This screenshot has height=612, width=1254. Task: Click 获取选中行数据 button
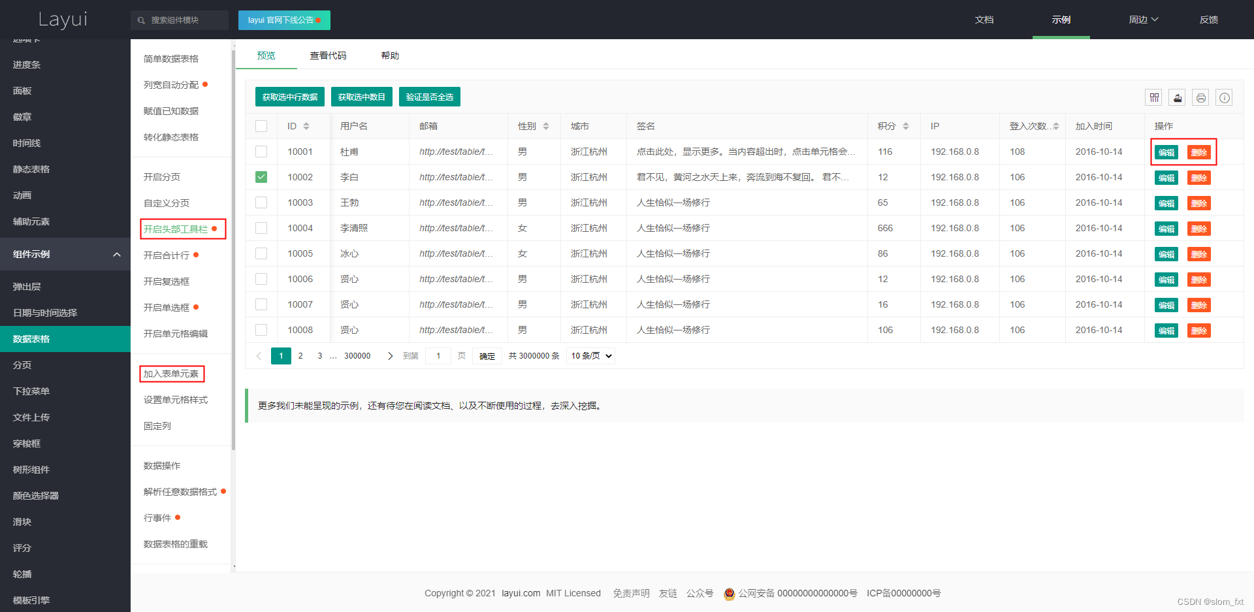pos(290,97)
